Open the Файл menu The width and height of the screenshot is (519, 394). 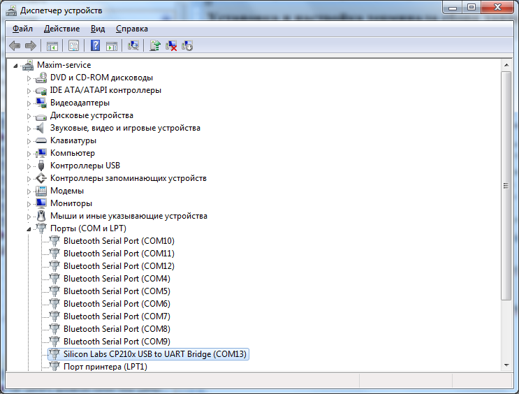pyautogui.click(x=22, y=29)
